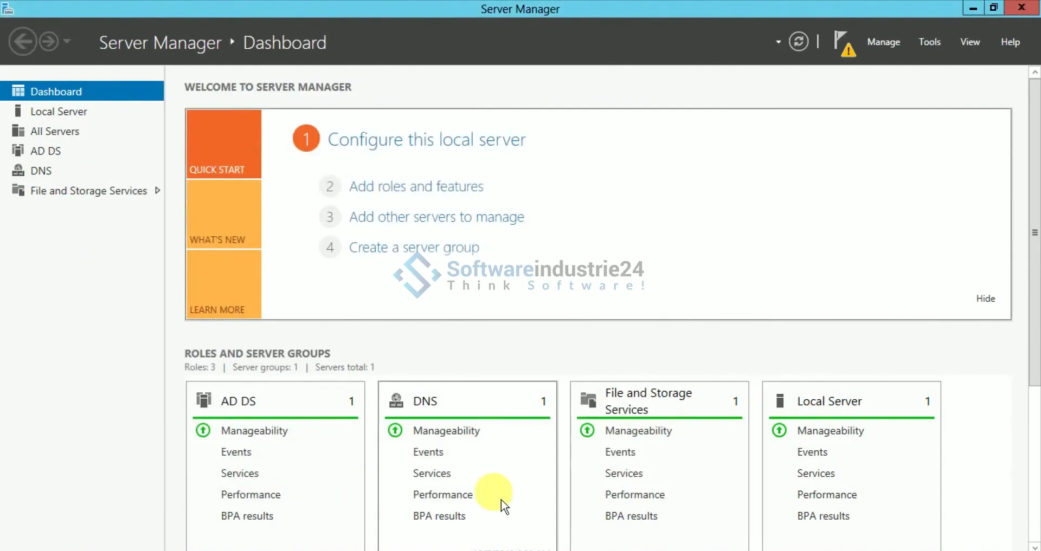Click the vertical scrollbar down arrow

click(x=1034, y=546)
